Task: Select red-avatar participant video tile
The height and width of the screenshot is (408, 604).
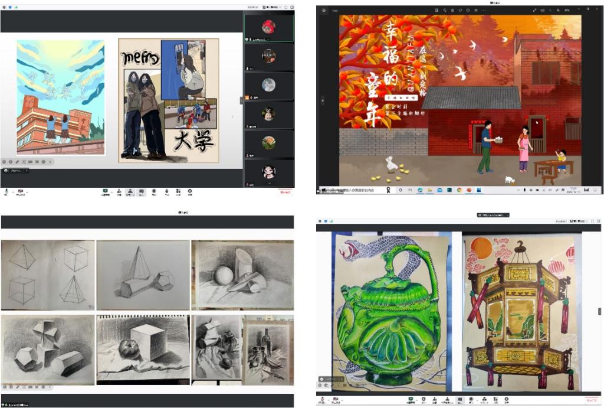Action: [x=269, y=27]
